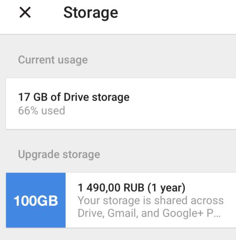The width and height of the screenshot is (236, 240).
Task: Tap the words 'Drive storage' in usage card
Action: click(97, 97)
